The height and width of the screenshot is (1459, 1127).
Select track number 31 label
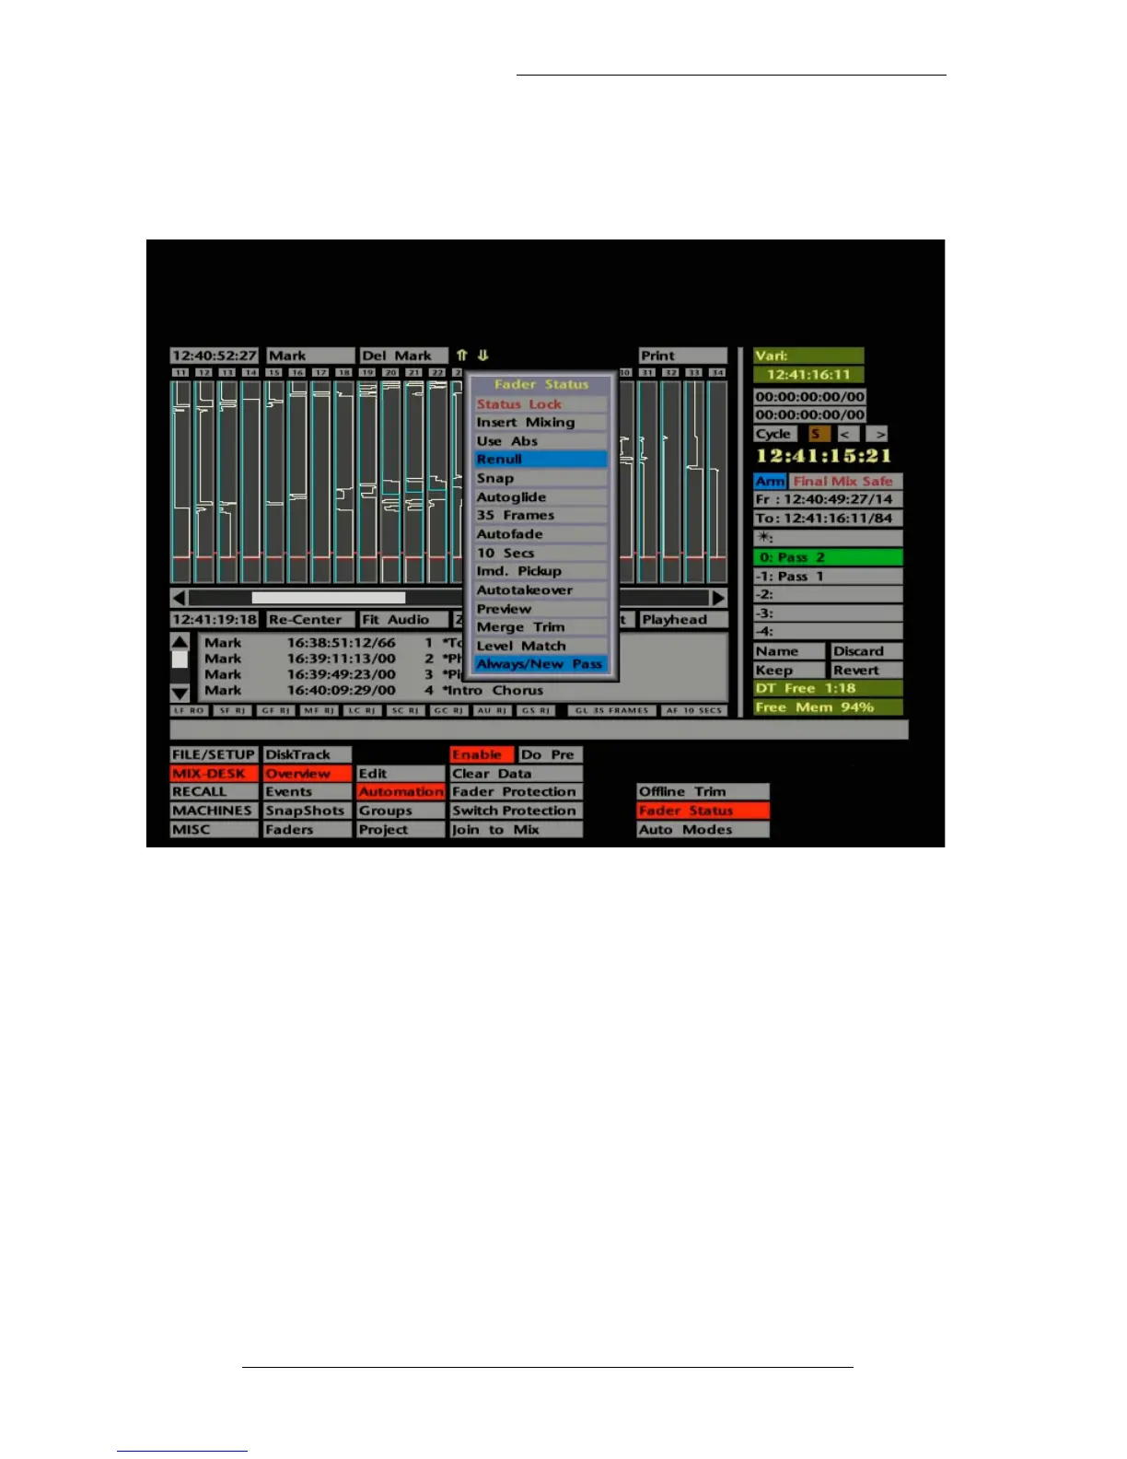[647, 372]
